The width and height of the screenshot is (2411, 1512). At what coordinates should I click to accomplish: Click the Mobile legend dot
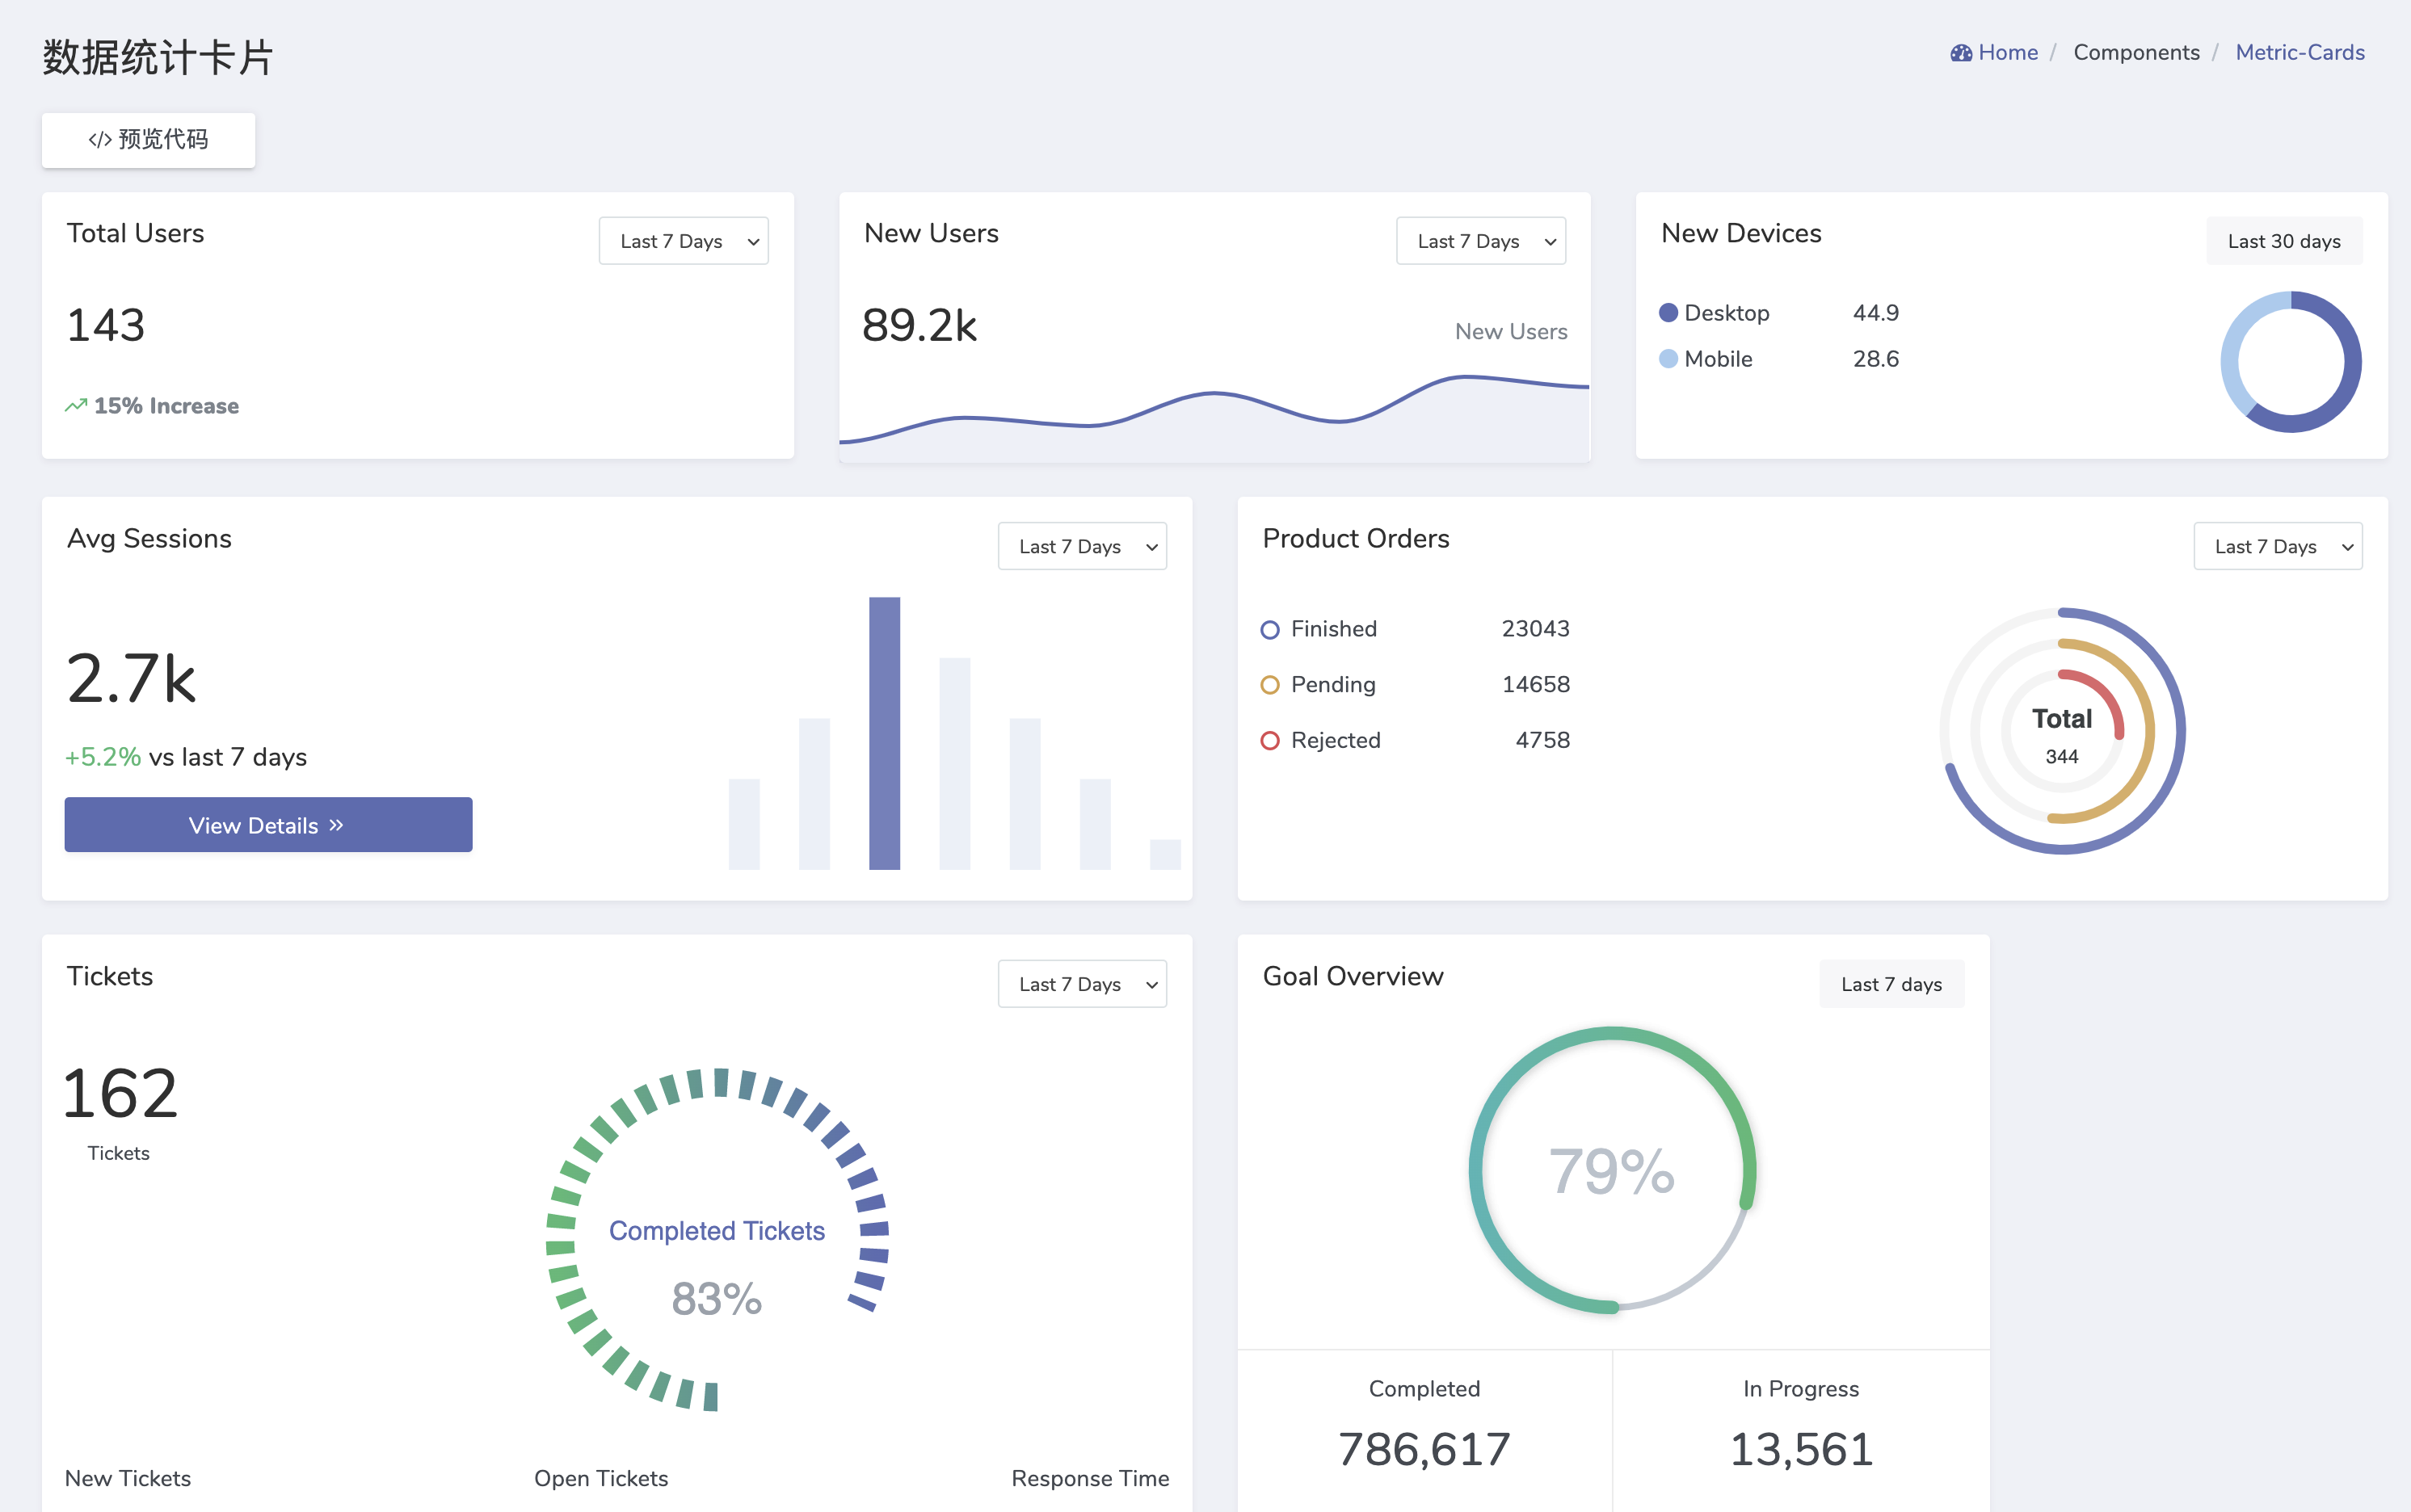[x=1668, y=359]
